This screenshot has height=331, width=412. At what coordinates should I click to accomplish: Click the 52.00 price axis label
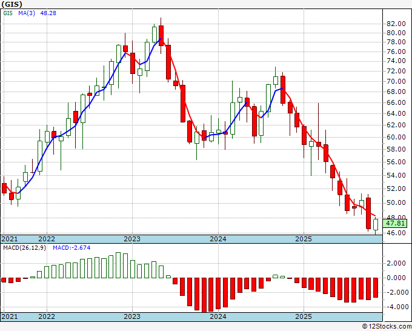point(396,189)
